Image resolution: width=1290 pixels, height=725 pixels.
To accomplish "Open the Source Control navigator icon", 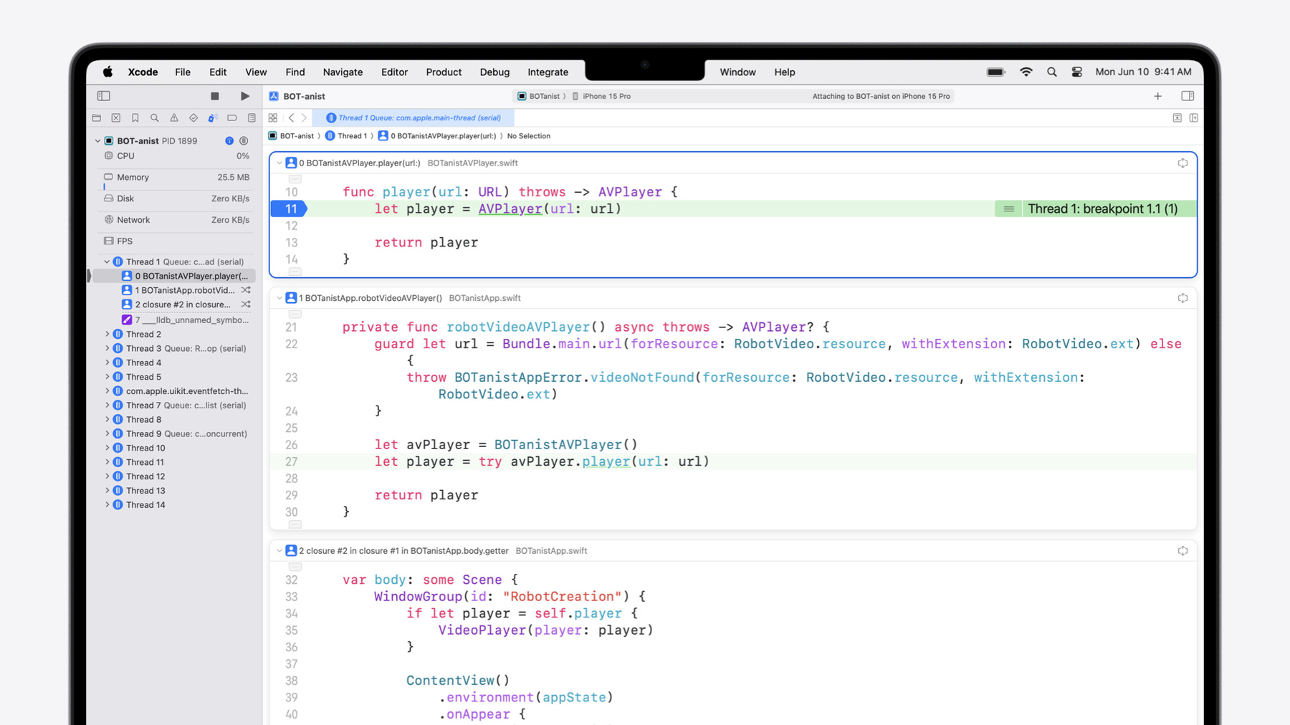I will (x=116, y=118).
